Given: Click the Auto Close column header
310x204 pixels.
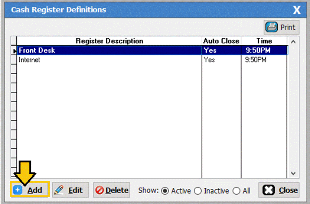Looking at the screenshot, I should point(221,41).
